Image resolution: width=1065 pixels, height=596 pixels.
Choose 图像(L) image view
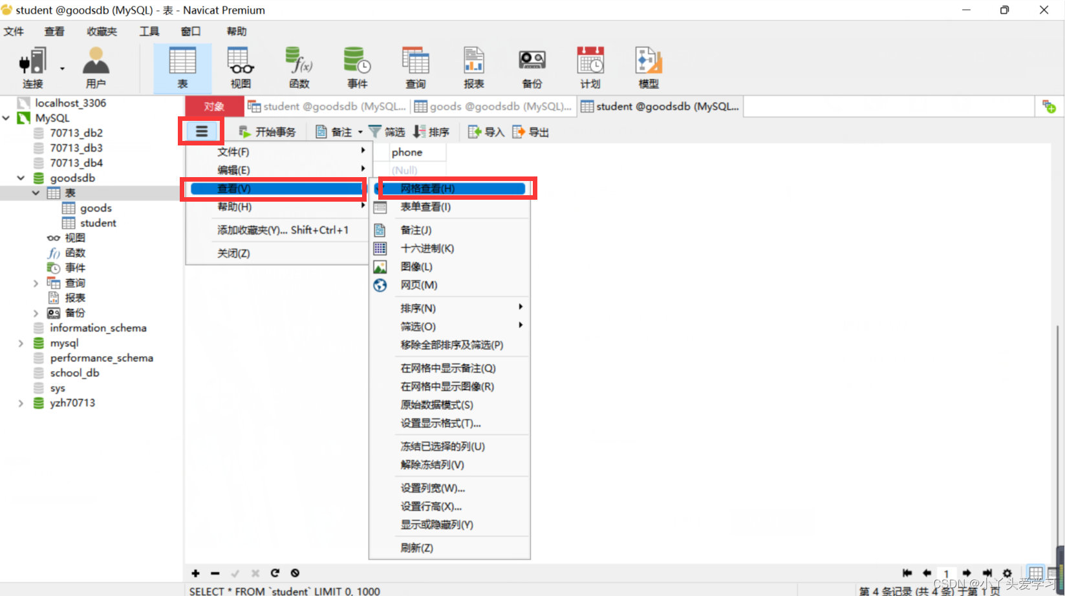point(450,266)
